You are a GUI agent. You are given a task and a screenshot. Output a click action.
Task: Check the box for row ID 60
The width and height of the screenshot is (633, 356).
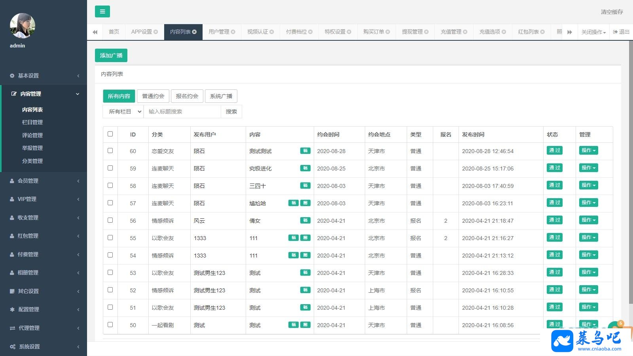[110, 150]
